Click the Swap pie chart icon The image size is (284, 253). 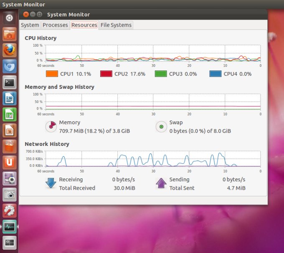coord(161,127)
